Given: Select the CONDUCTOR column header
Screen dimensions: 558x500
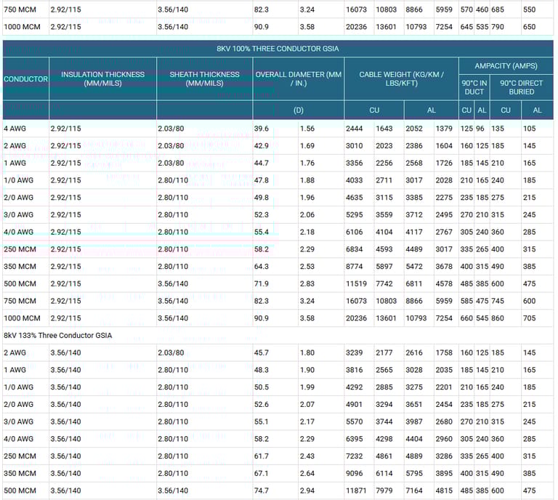Looking at the screenshot, I should point(25,78).
